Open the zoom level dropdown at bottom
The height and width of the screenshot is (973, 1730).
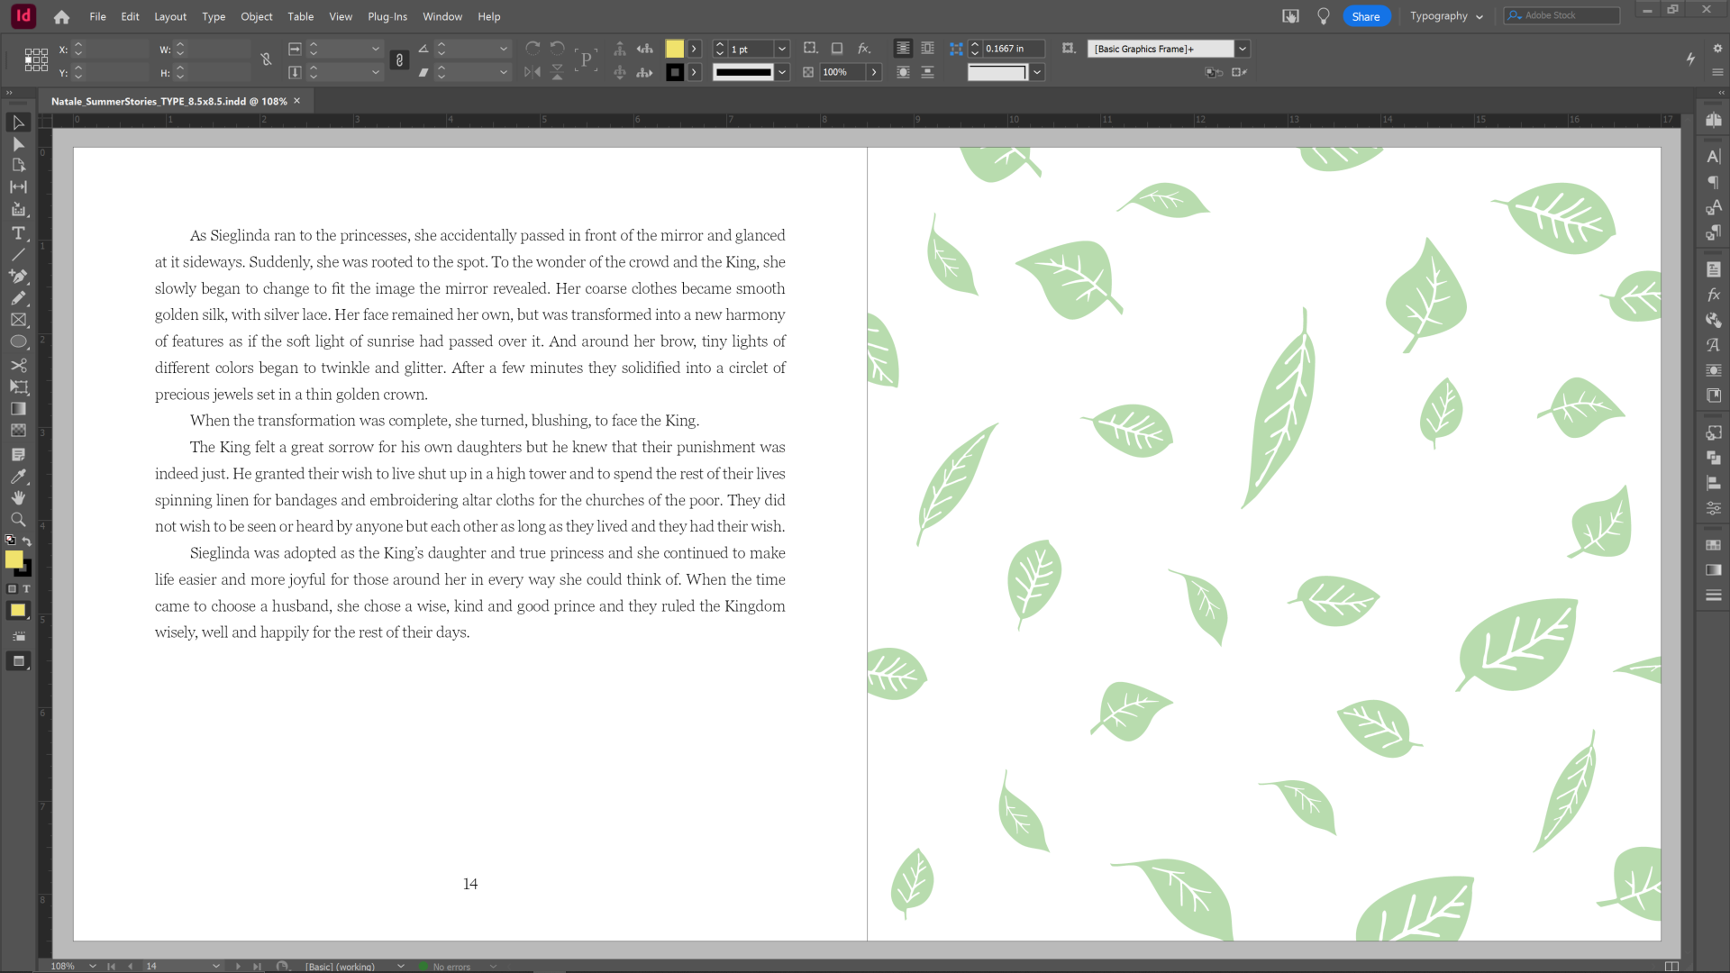pos(93,966)
